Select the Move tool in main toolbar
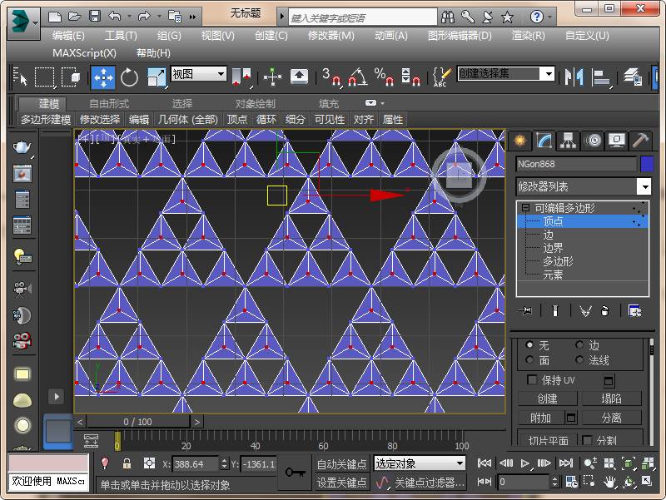This screenshot has height=500, width=666. click(x=103, y=77)
